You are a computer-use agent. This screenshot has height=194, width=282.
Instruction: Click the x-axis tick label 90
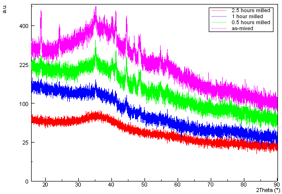tap(277, 184)
